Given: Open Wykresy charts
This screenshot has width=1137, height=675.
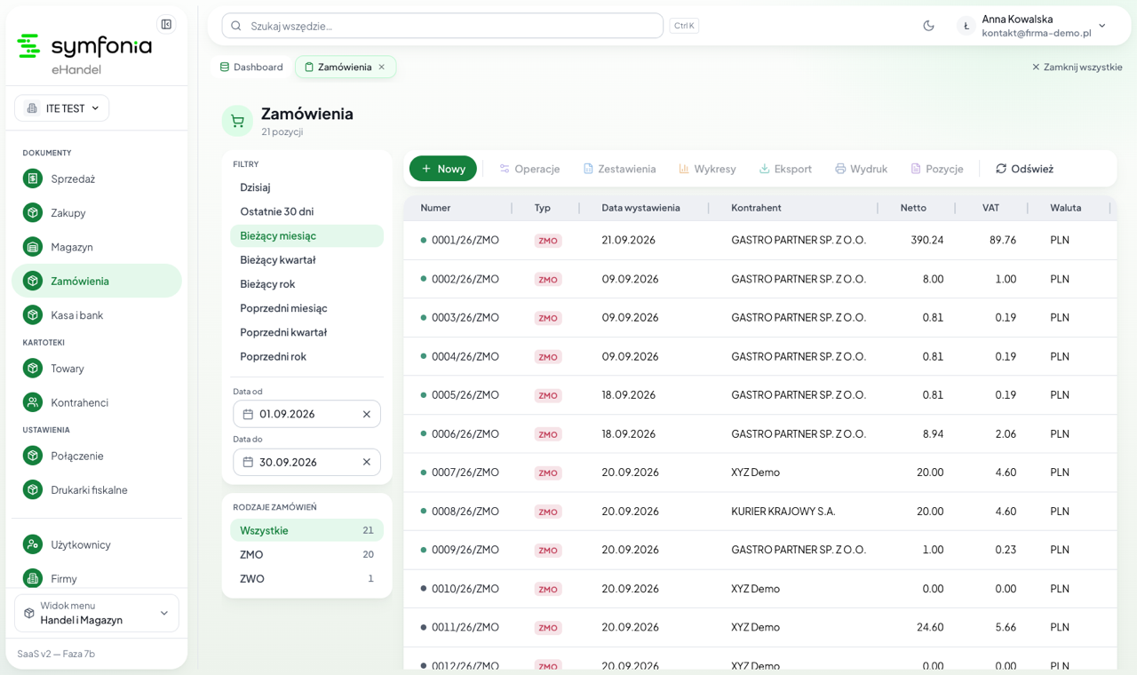Looking at the screenshot, I should [x=707, y=169].
